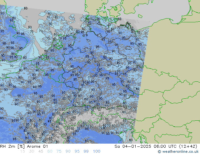The width and height of the screenshot is (200, 154).
Task: Select the legend value 99
Action: (86, 151)
